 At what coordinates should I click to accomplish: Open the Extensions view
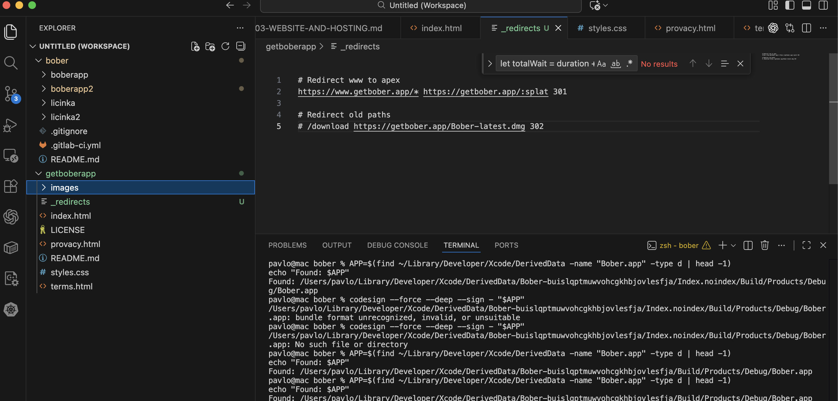[10, 186]
